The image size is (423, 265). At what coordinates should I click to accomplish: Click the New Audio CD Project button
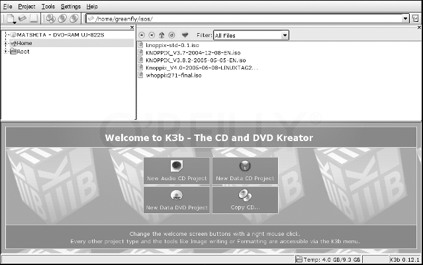click(177, 171)
